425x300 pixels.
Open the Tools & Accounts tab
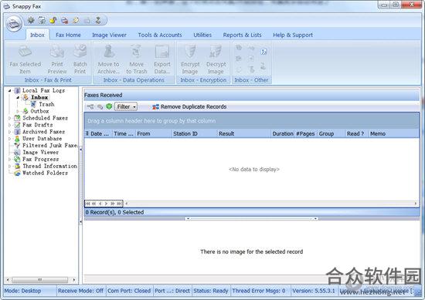(160, 35)
